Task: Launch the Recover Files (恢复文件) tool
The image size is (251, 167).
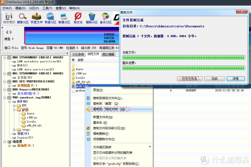Action: tap(37, 18)
